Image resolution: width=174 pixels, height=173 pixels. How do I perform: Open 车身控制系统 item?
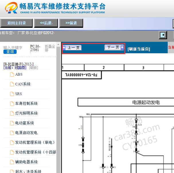(26, 104)
